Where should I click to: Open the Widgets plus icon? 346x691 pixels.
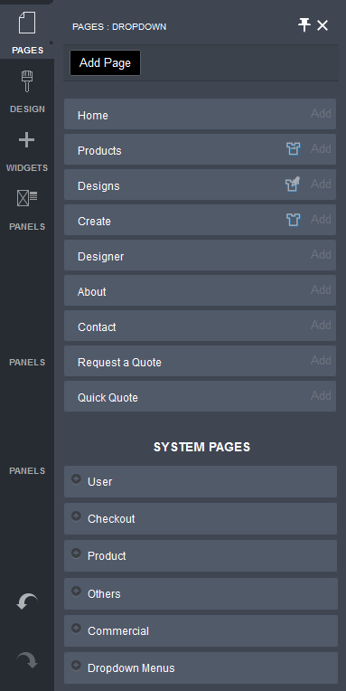[26, 140]
